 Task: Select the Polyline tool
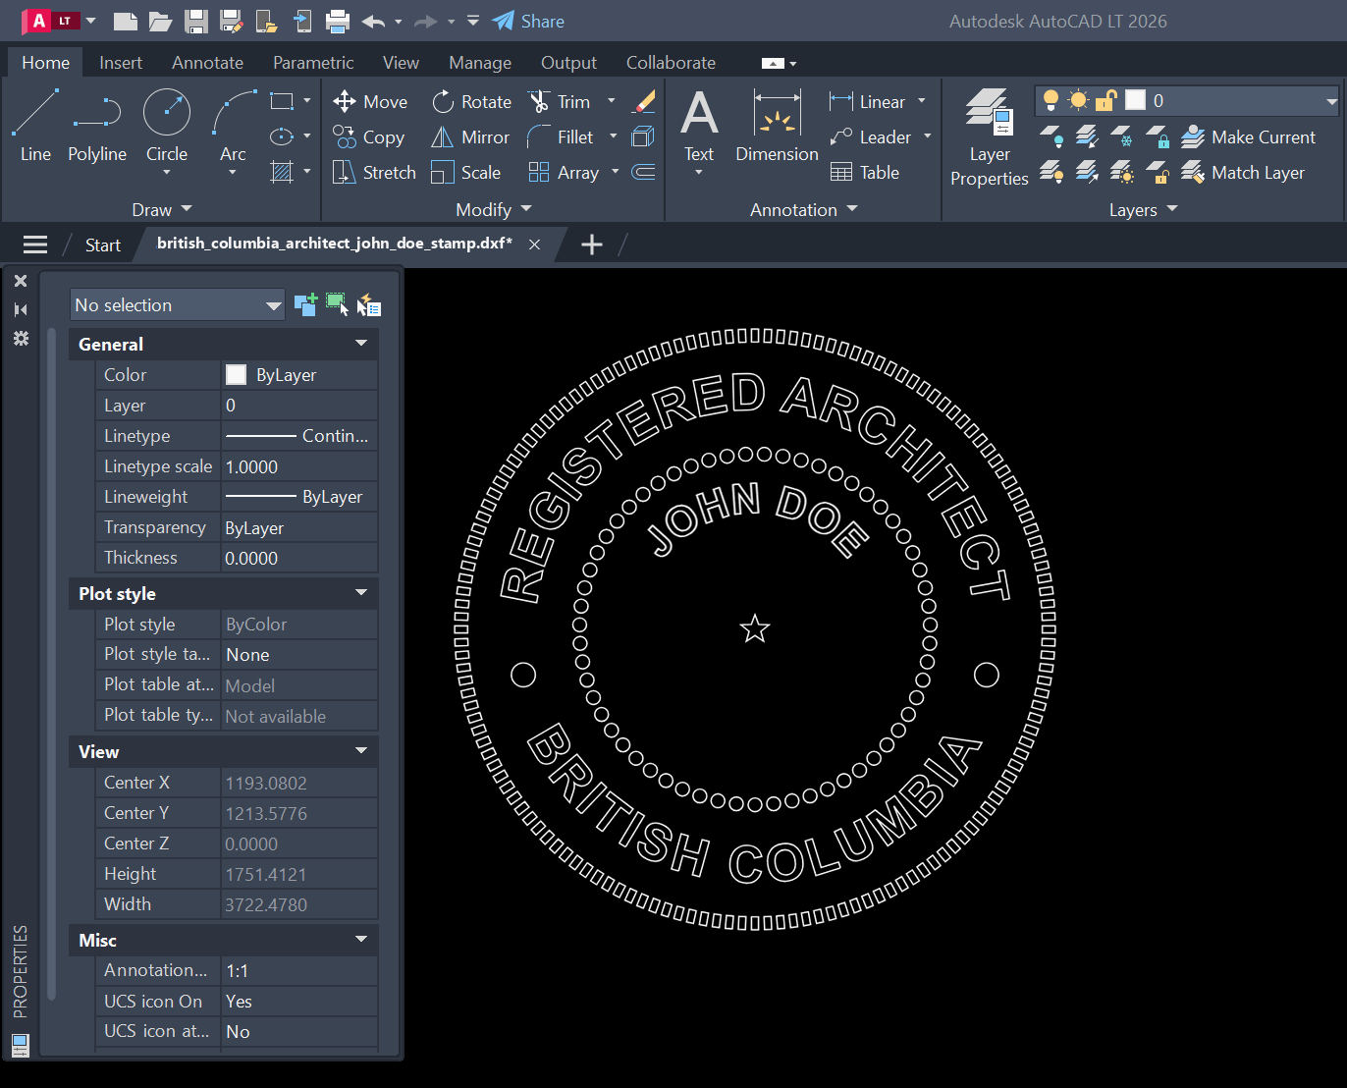97,126
